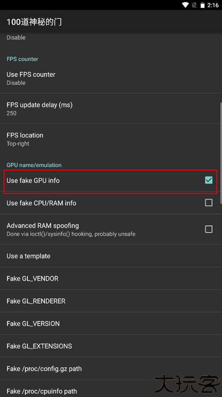222x397 pixels.
Task: Select the Fake GL_EXTENSIONS entry
Action: tap(111, 346)
